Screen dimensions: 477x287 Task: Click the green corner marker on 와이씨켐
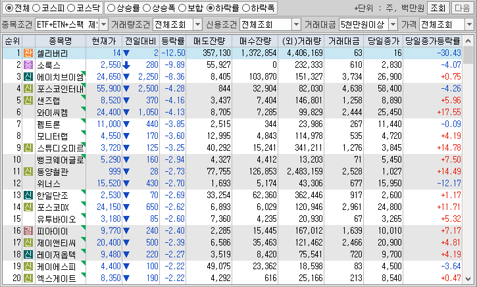click(84, 109)
